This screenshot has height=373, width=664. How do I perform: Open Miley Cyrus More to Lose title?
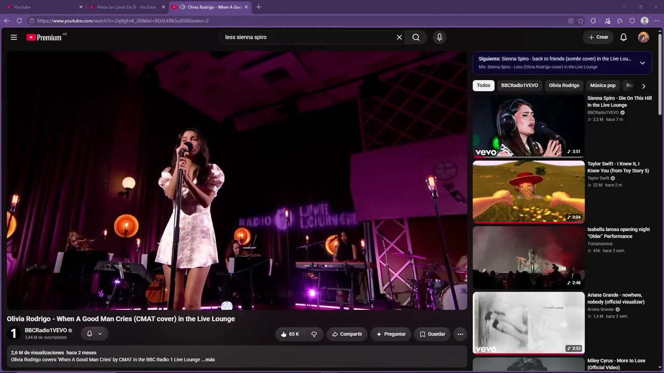616,364
